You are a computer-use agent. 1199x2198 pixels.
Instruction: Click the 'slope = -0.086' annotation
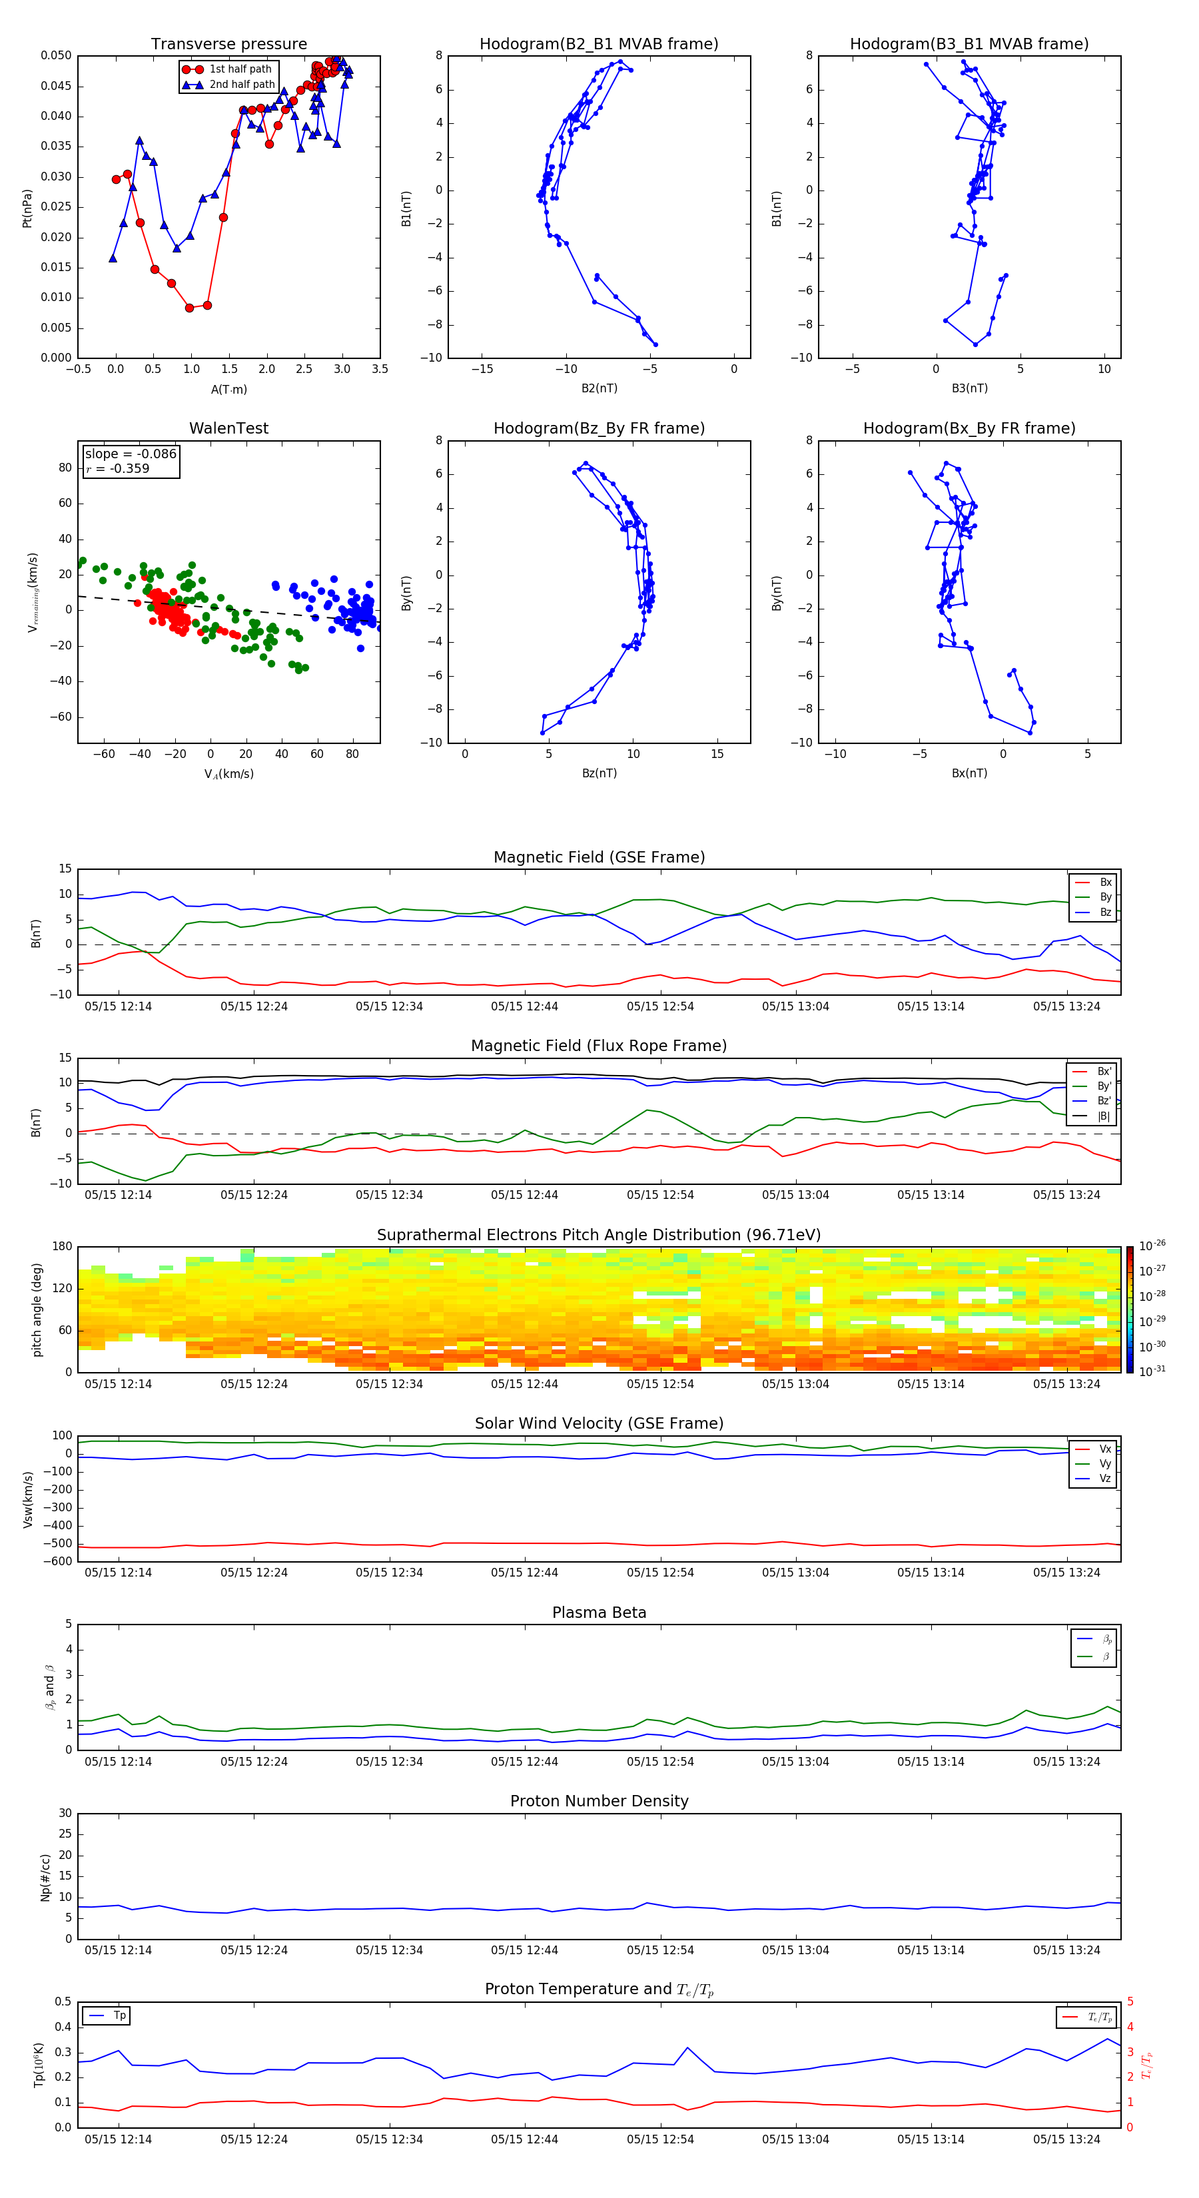pyautogui.click(x=131, y=454)
